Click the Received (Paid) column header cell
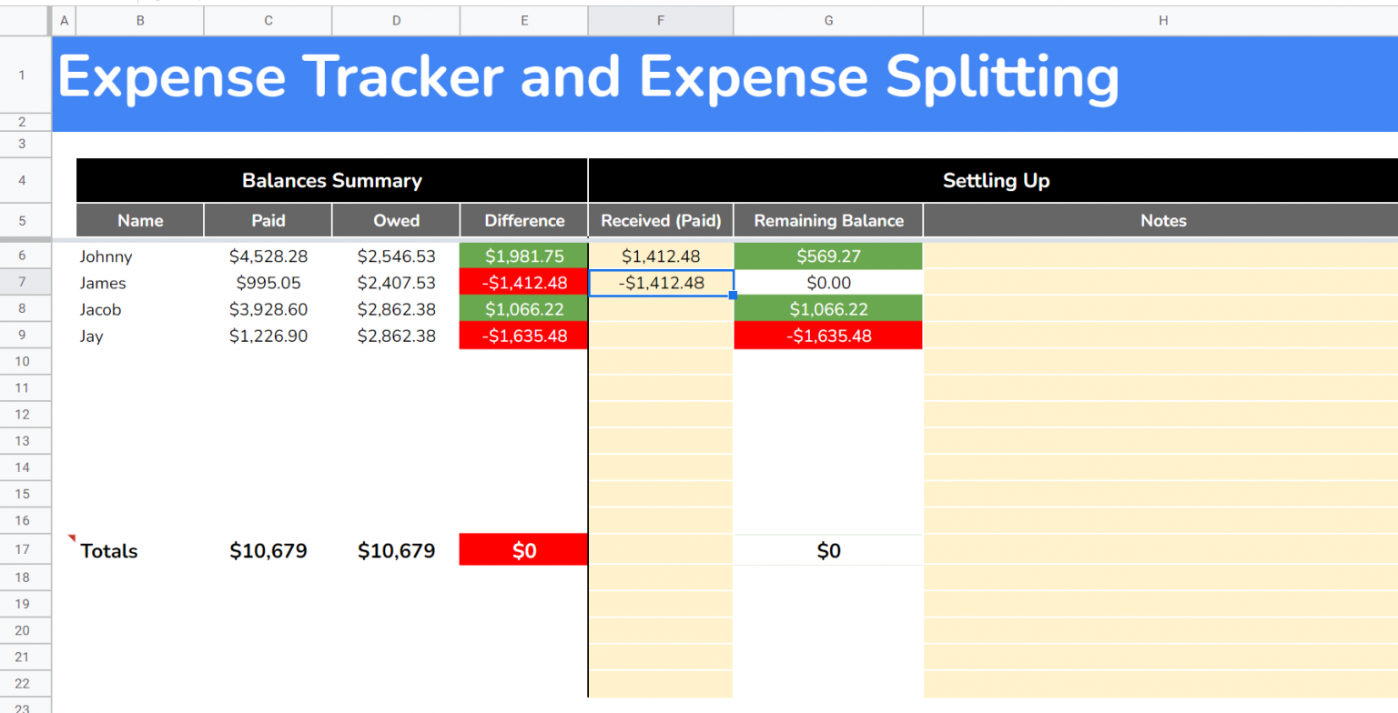Screen dimensions: 1398x713 [660, 220]
